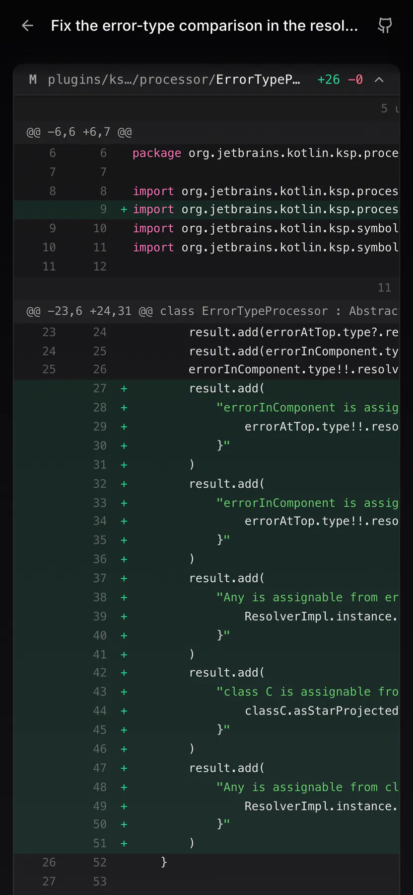Click the +26 additions count
Image resolution: width=413 pixels, height=895 pixels.
click(329, 80)
